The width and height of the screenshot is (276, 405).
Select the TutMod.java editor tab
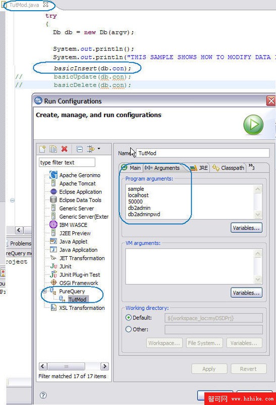[24, 5]
